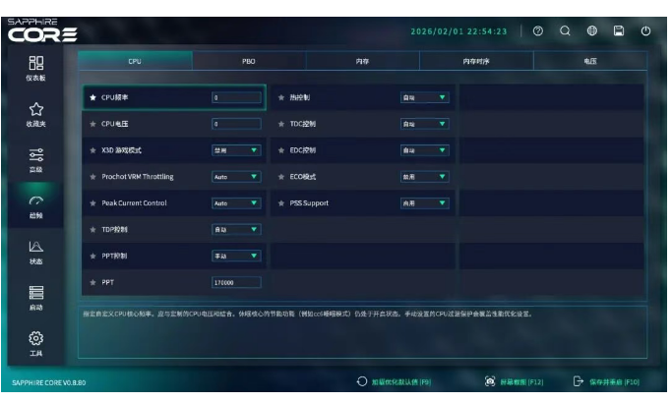Click Load Optimized Defaults (F9) button
The height and width of the screenshot is (402, 672).
coord(393,381)
